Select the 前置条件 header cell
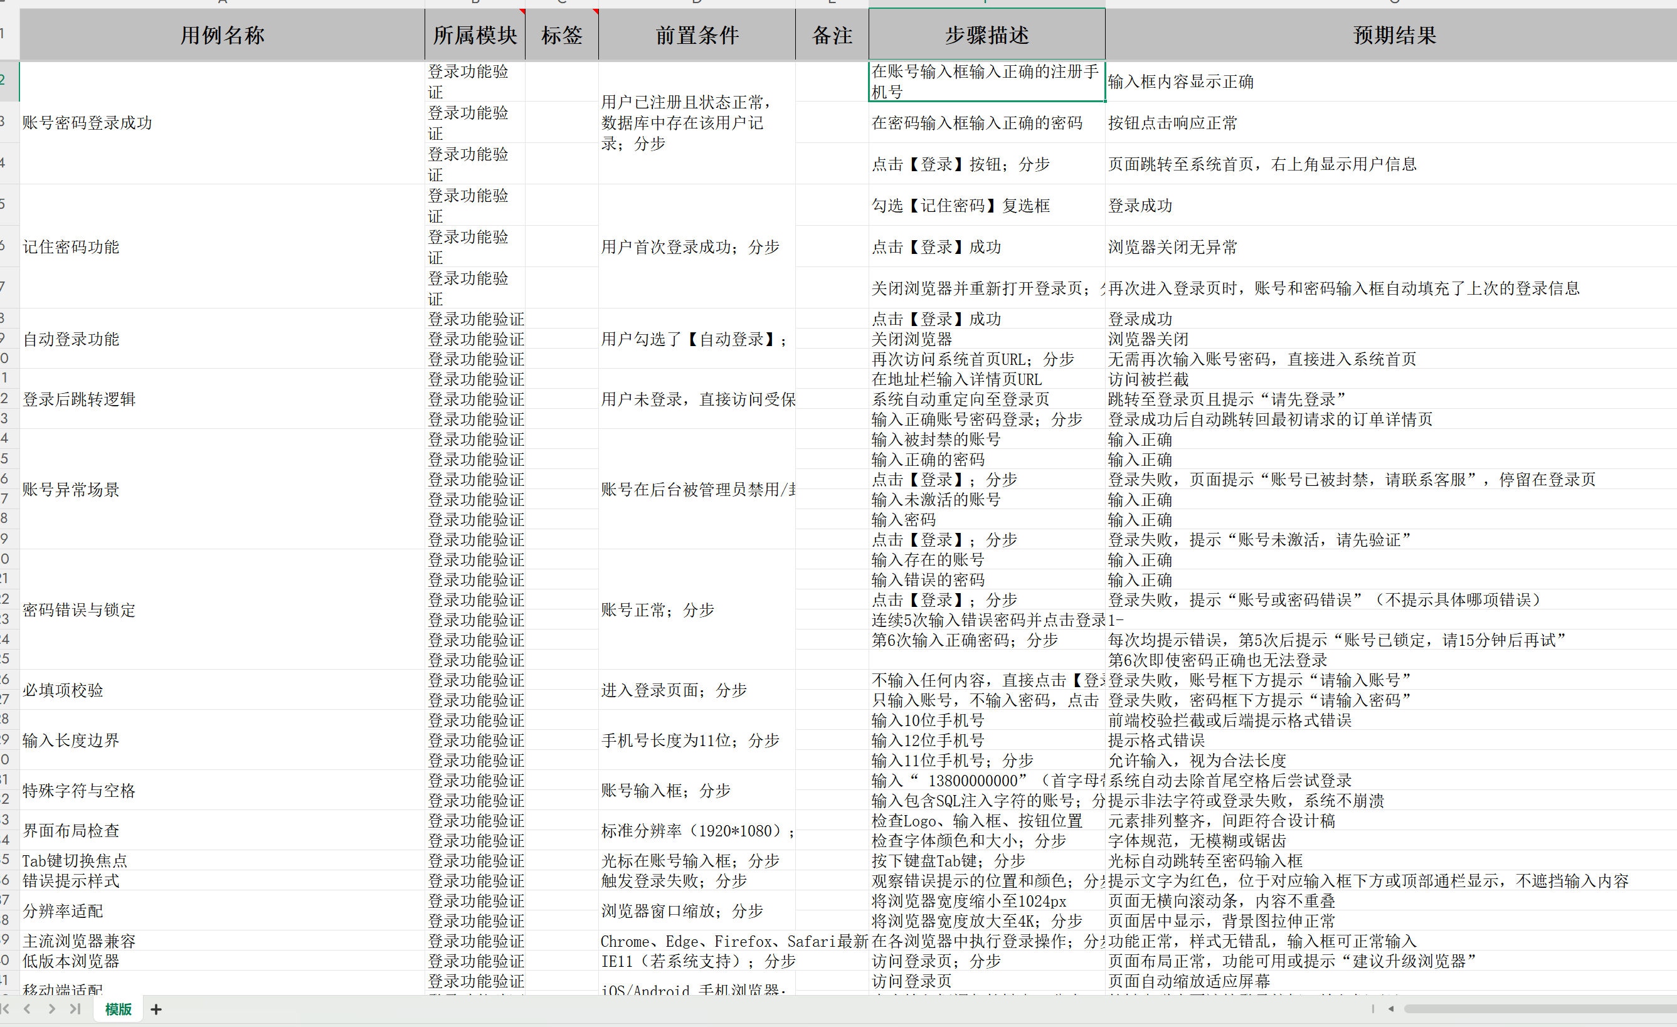Viewport: 1677px width, 1027px height. [x=697, y=34]
